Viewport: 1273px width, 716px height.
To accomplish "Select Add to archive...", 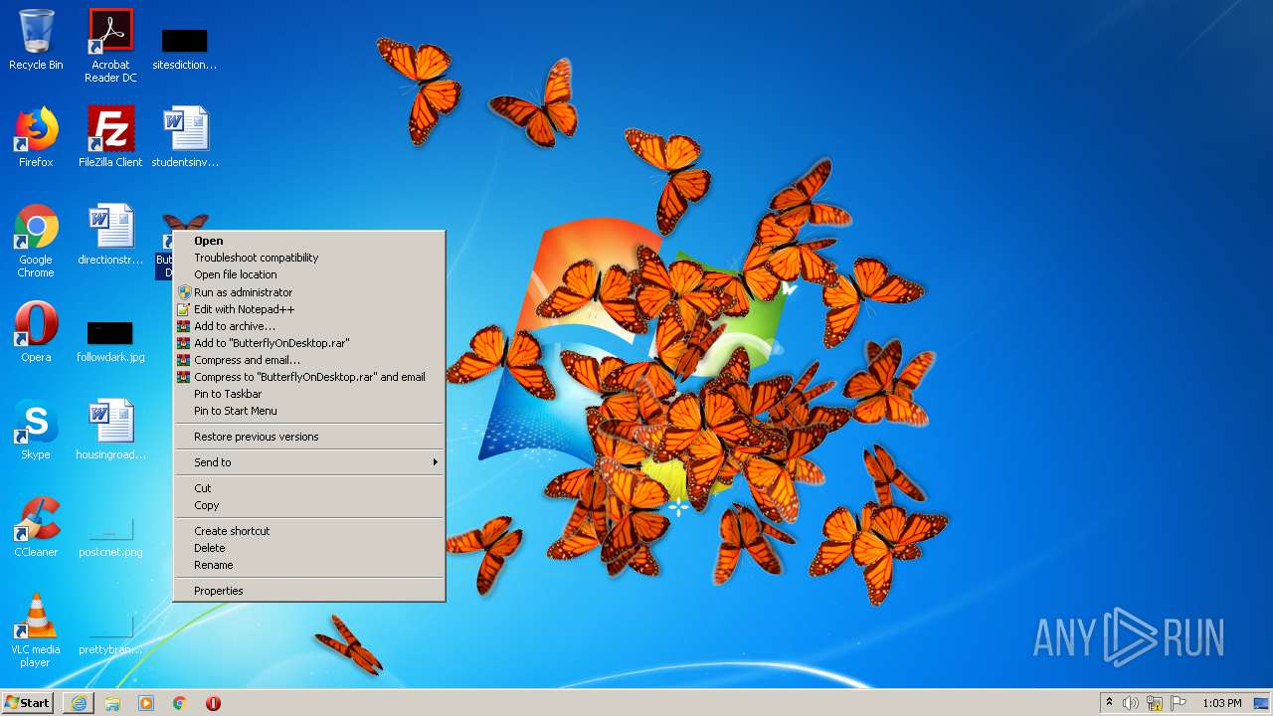I will (x=309, y=326).
